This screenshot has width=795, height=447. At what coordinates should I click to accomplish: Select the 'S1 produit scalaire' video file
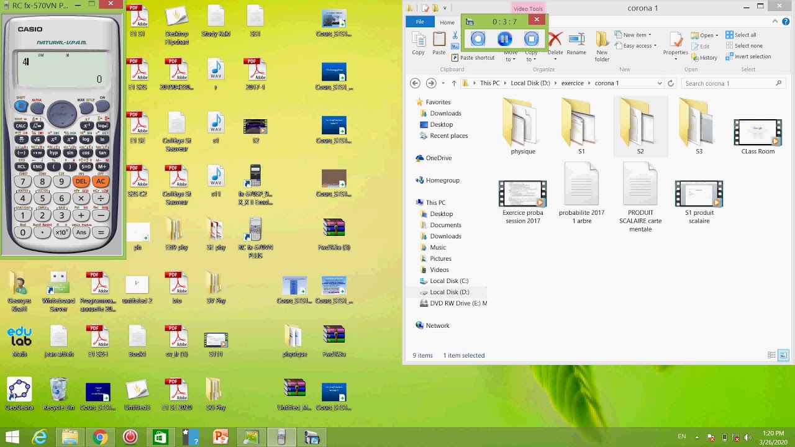[699, 203]
